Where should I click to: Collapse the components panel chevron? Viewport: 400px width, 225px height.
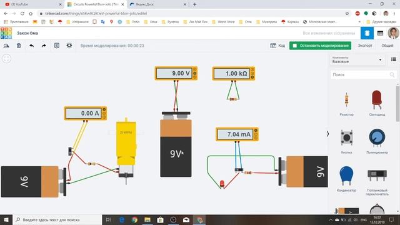point(327,134)
